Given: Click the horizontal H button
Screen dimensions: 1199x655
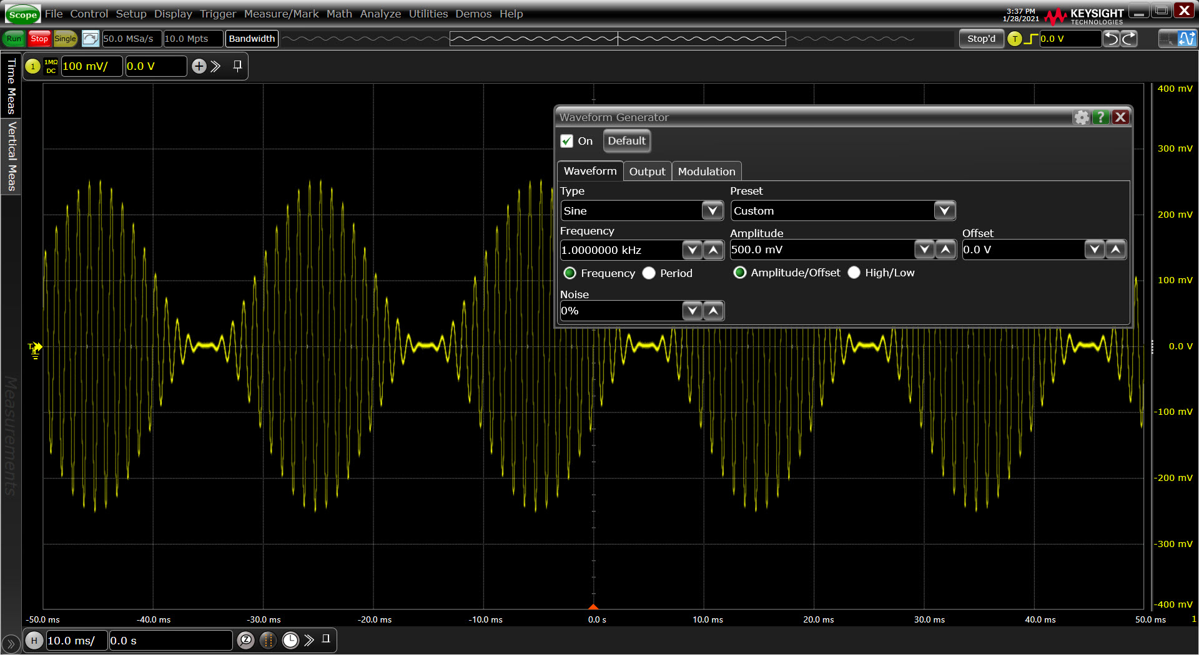Looking at the screenshot, I should point(34,641).
